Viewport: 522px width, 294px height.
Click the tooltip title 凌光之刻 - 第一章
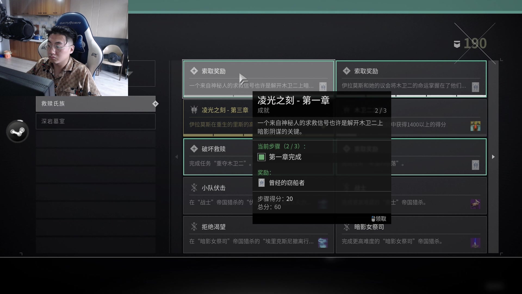[294, 100]
